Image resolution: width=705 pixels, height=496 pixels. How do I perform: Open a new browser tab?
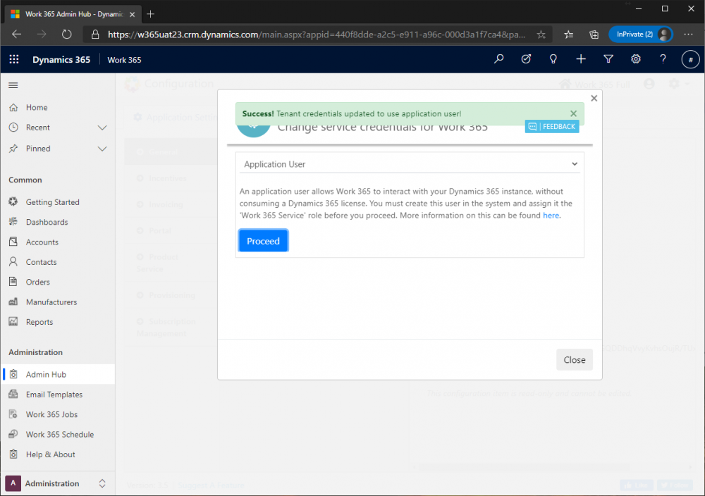click(151, 14)
